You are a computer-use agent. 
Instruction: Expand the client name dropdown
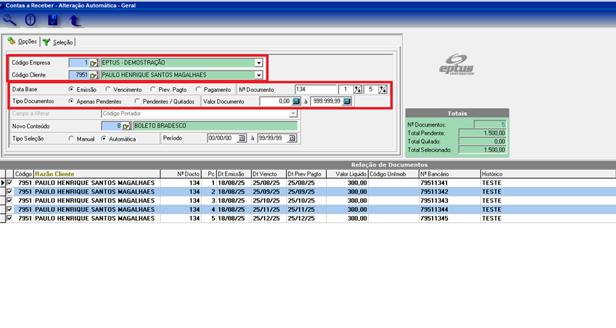259,75
